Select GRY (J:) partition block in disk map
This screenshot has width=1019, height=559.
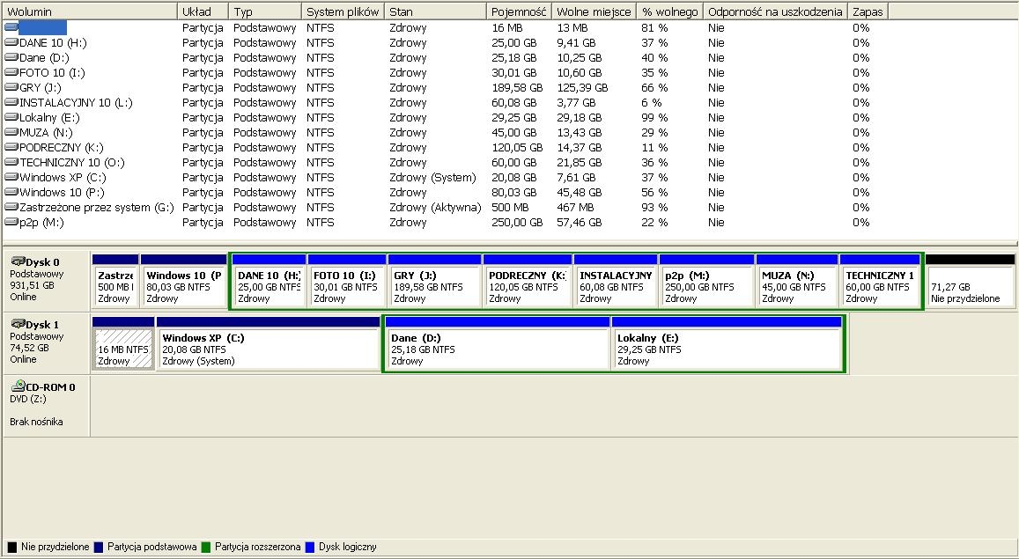pyautogui.click(x=435, y=281)
